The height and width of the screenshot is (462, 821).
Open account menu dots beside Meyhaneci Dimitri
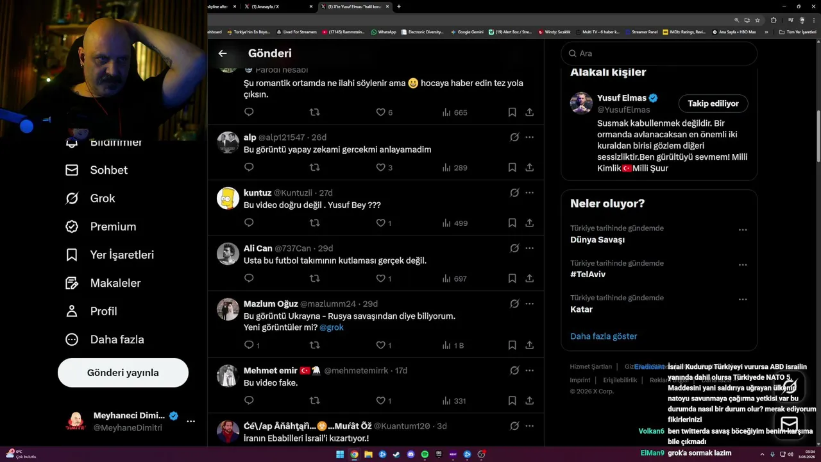pos(190,422)
